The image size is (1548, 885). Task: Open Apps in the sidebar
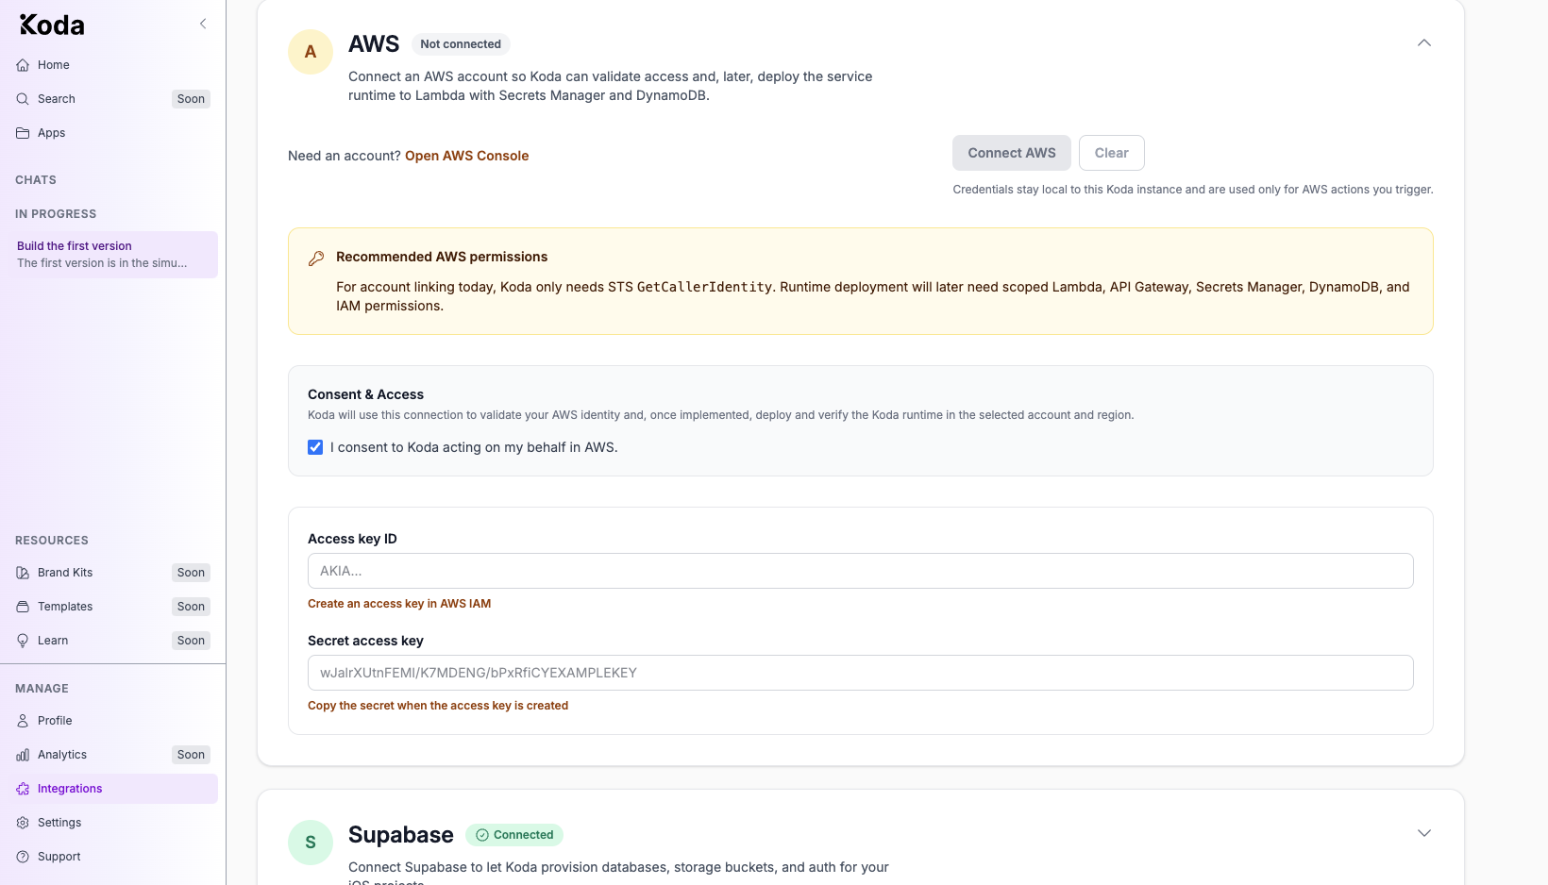tap(112, 133)
